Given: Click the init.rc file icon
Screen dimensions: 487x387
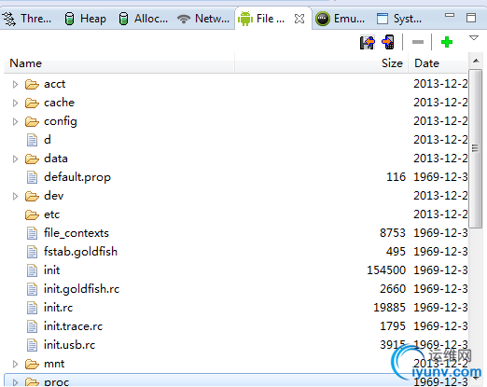Looking at the screenshot, I should pos(32,308).
